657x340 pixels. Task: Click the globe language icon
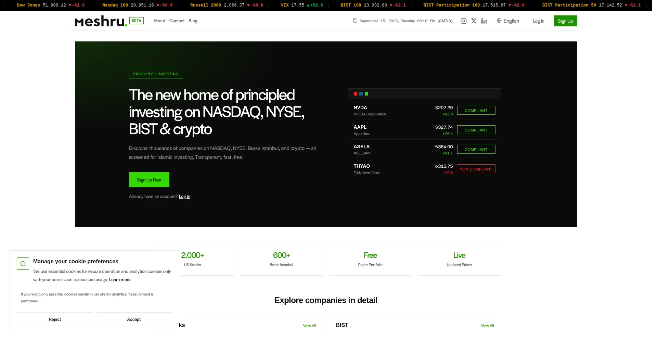pyautogui.click(x=499, y=21)
